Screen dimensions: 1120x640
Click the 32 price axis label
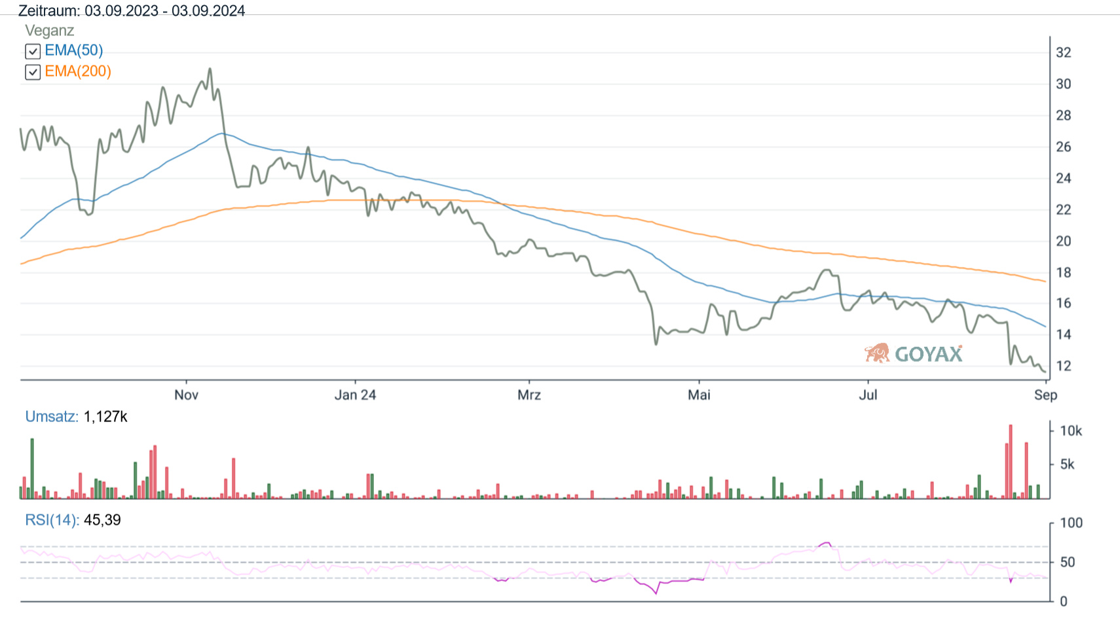tap(1063, 53)
